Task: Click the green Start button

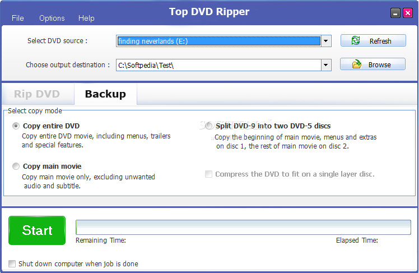Action: point(37,230)
